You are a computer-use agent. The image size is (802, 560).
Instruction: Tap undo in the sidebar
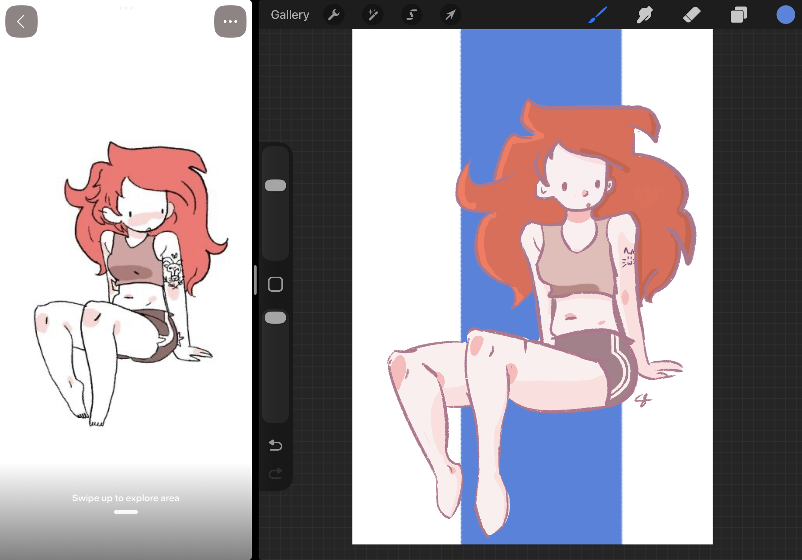(x=276, y=446)
